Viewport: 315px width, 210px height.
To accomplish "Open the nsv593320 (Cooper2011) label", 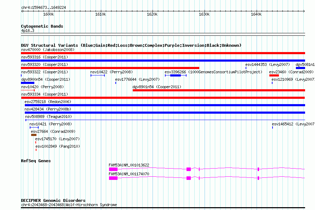I will pos(45,64).
